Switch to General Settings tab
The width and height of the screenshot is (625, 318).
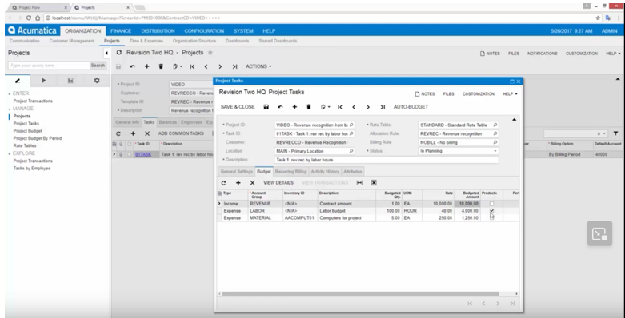236,172
